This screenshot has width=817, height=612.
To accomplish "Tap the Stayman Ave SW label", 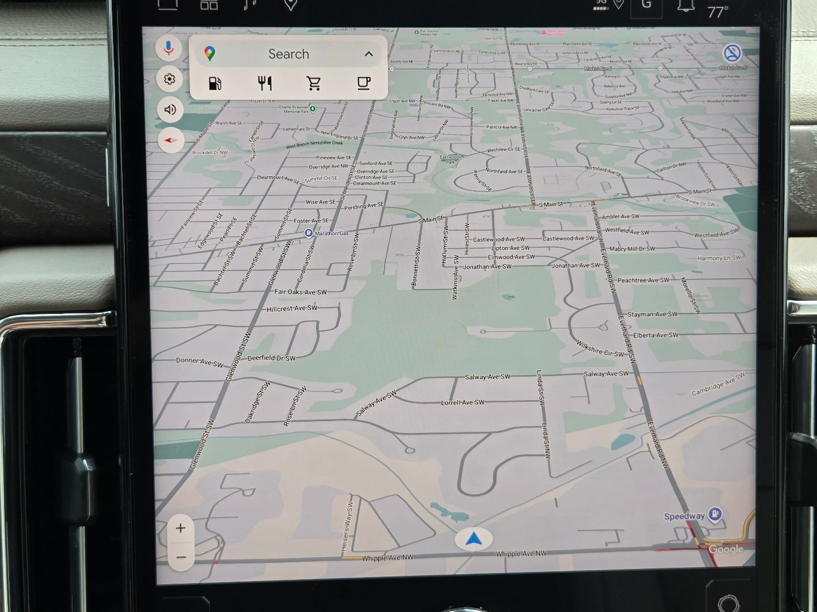I will point(652,314).
